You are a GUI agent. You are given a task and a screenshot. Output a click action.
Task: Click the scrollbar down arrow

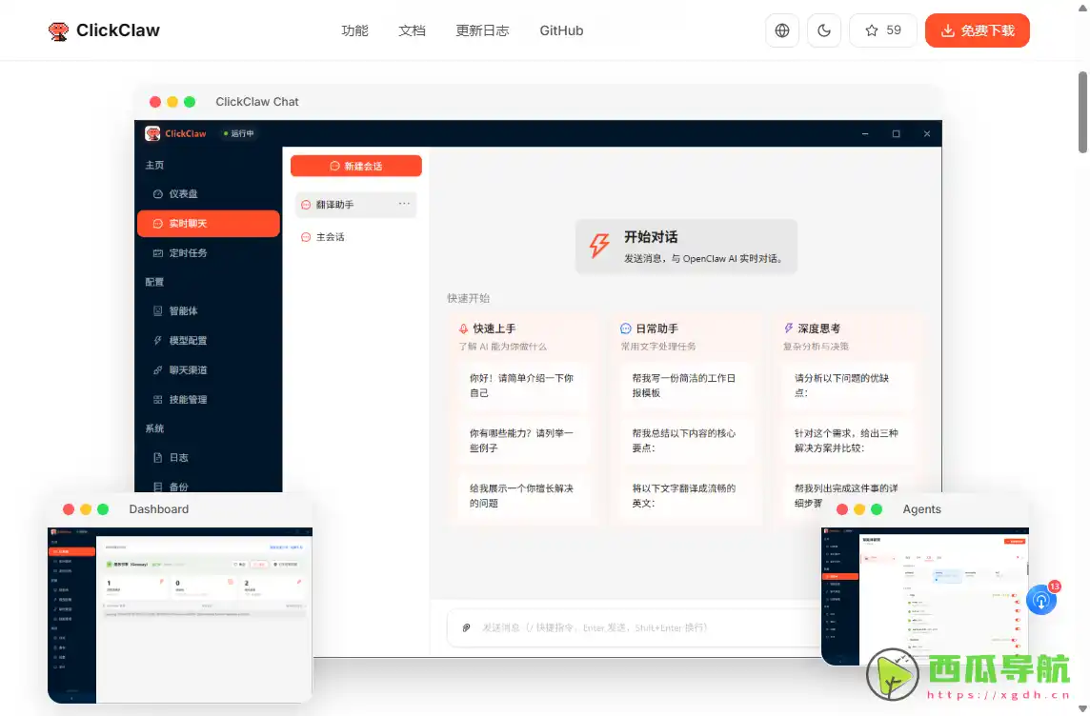(1082, 709)
